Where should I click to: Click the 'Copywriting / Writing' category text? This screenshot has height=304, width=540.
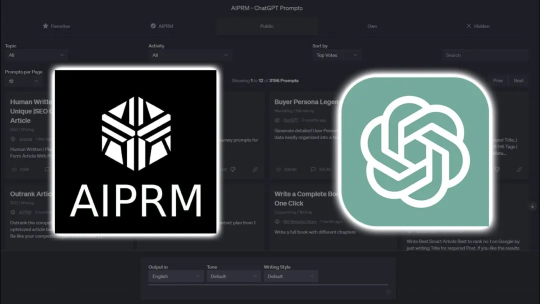point(293,212)
